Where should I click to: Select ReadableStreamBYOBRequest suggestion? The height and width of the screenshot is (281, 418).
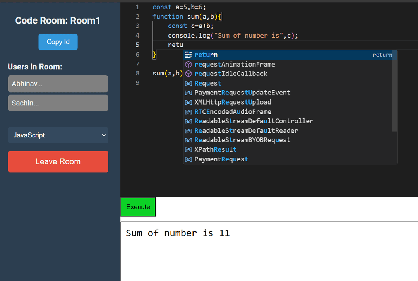(x=242, y=140)
